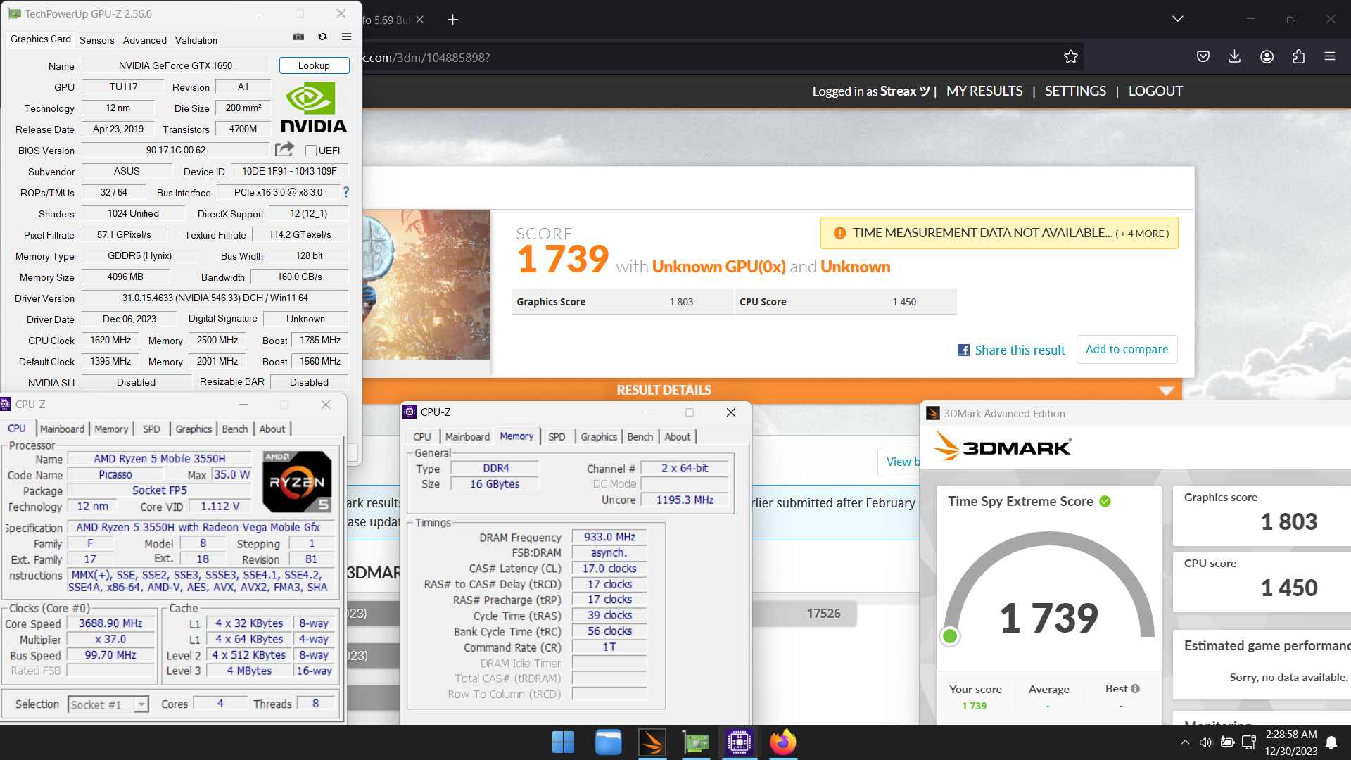Open Firefox extensions puzzle icon
Viewport: 1351px width, 760px height.
(x=1298, y=57)
